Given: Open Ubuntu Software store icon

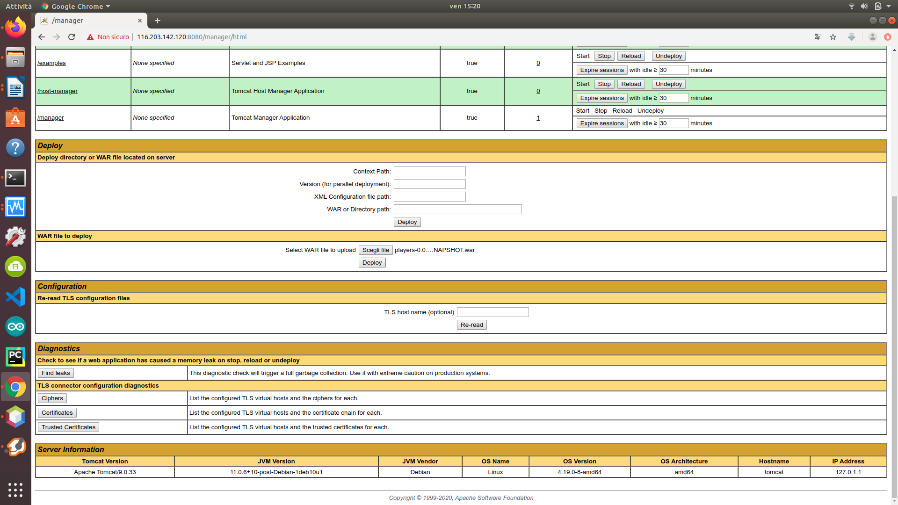Looking at the screenshot, I should (15, 118).
